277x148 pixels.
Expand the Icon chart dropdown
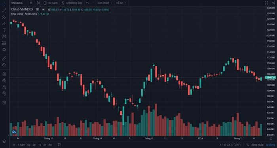(105, 3)
